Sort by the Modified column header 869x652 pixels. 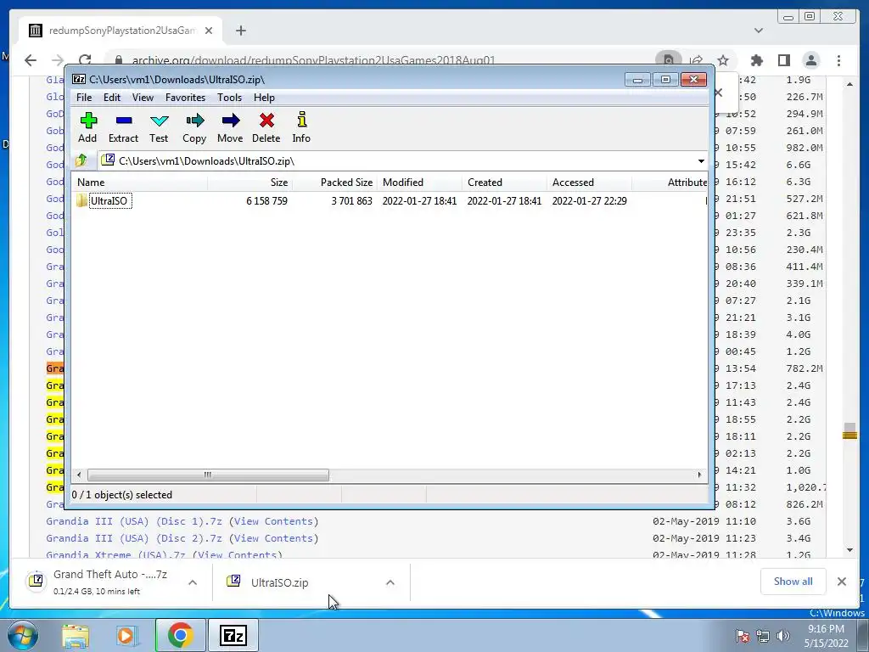click(x=419, y=183)
